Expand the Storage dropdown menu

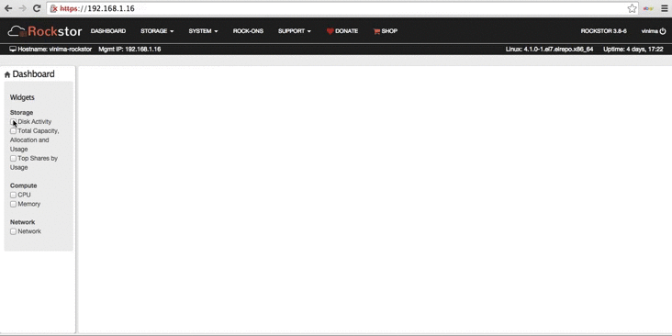pyautogui.click(x=157, y=31)
